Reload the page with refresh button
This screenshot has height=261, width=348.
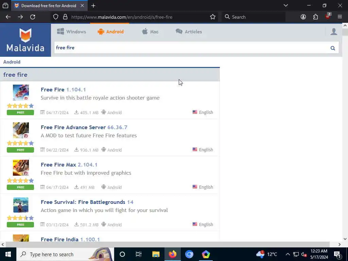click(x=33, y=17)
